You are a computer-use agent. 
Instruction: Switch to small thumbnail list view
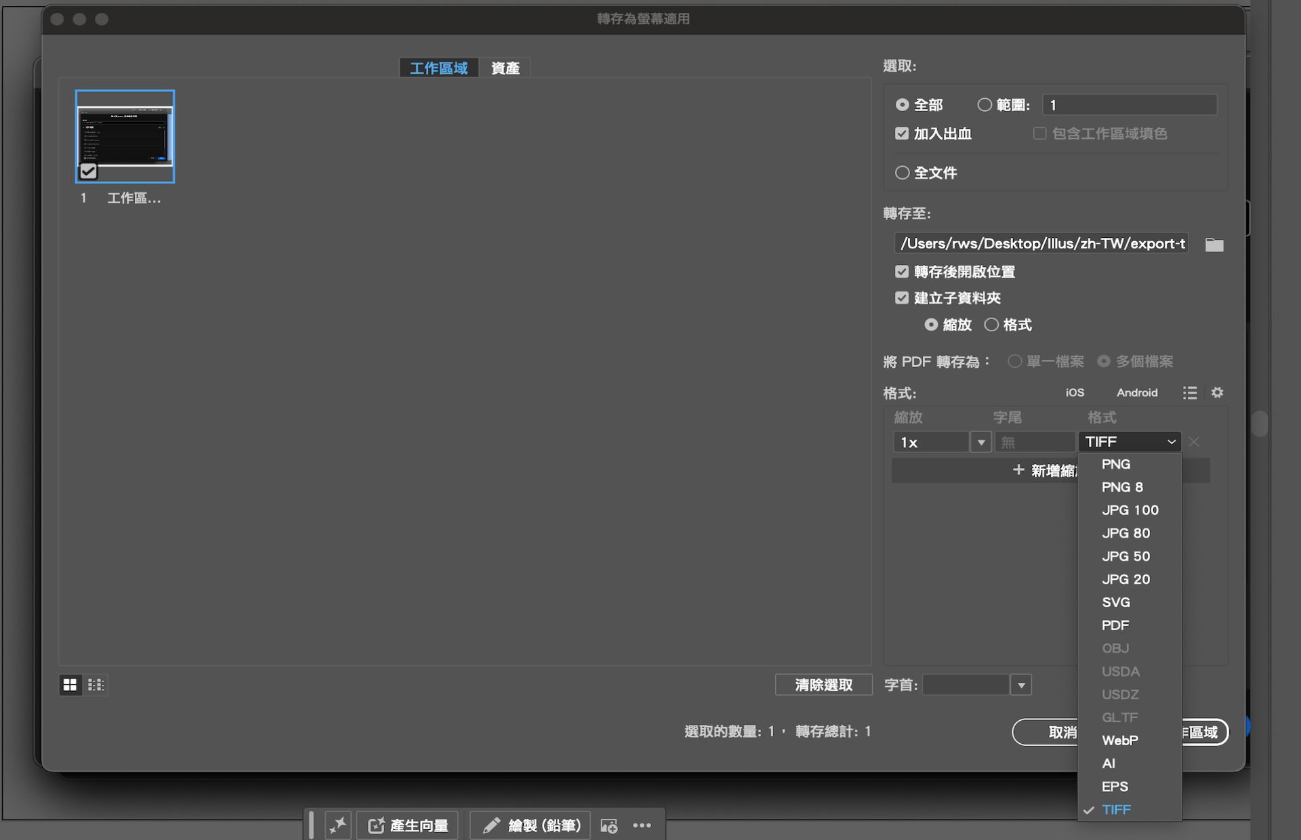click(96, 685)
